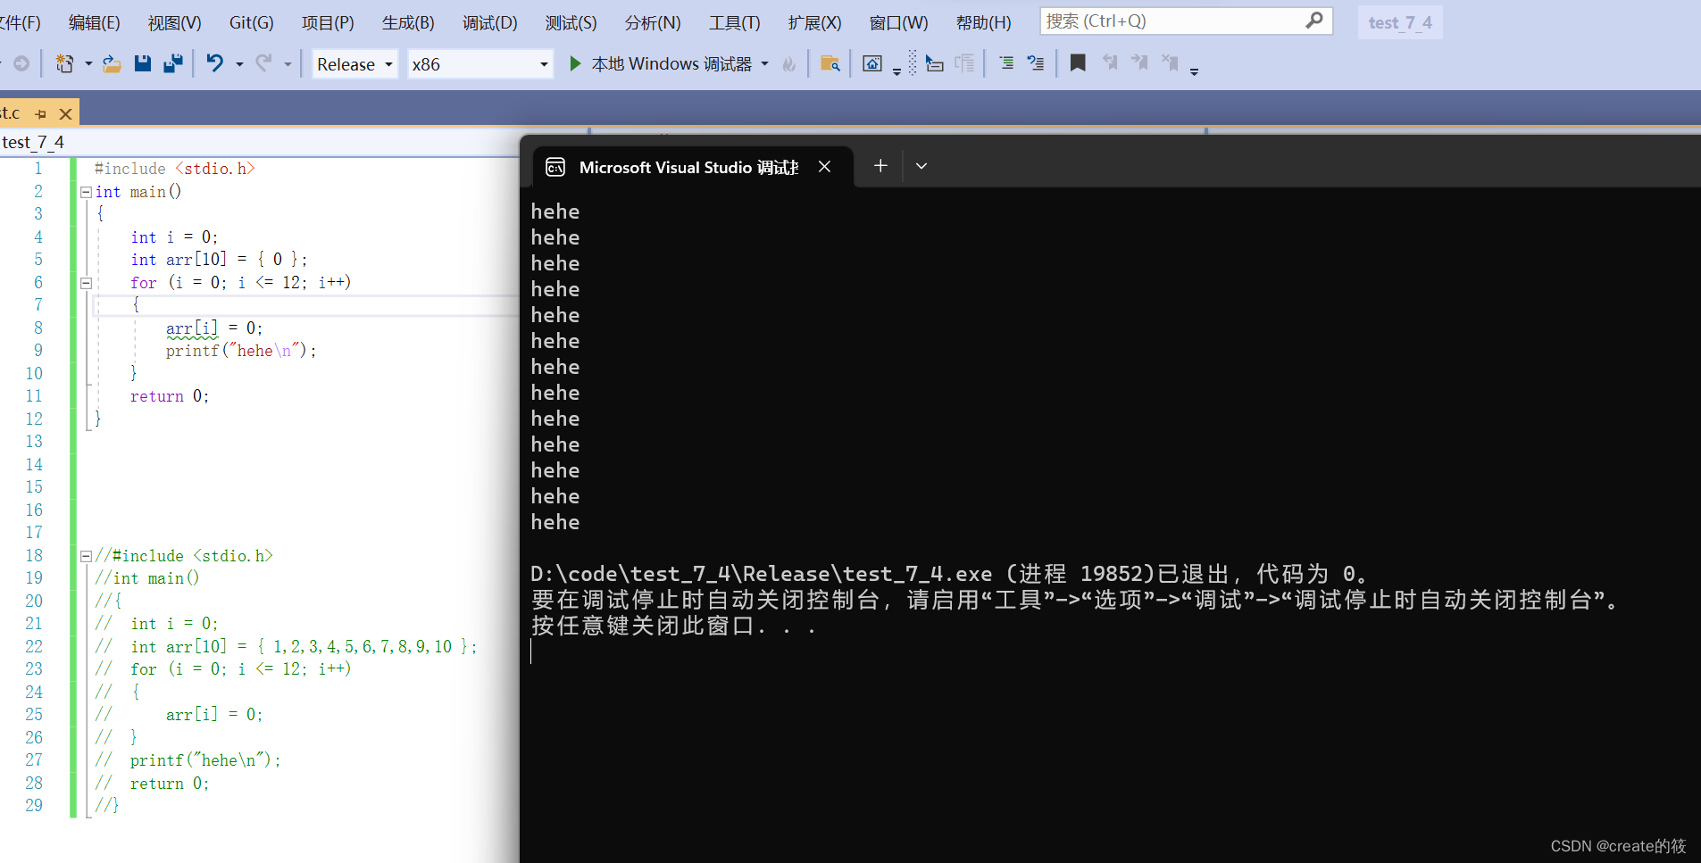Open the 工具(T) menu
1701x863 pixels.
coord(734,22)
